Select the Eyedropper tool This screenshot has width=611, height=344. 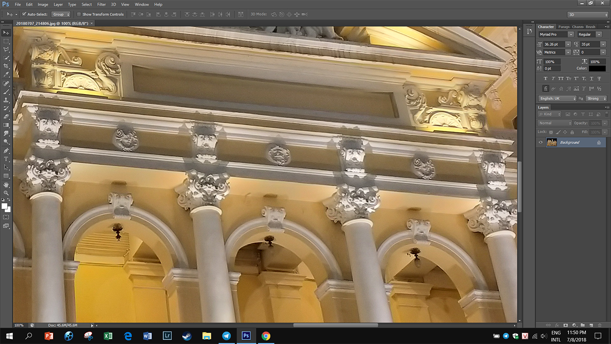[7, 75]
